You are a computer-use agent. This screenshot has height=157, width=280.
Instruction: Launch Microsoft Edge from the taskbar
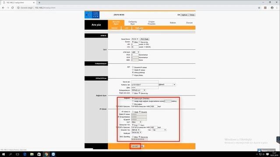[x=25, y=154]
